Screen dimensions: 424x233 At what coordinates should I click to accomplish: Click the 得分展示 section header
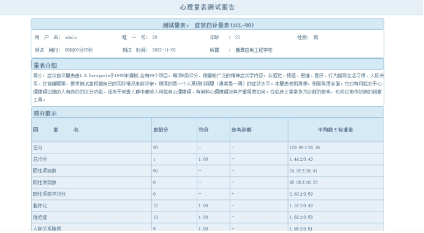pyautogui.click(x=45, y=113)
